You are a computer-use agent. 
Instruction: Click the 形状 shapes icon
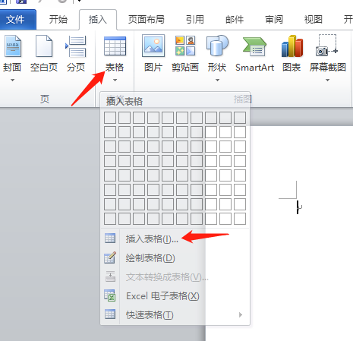pyautogui.click(x=217, y=46)
